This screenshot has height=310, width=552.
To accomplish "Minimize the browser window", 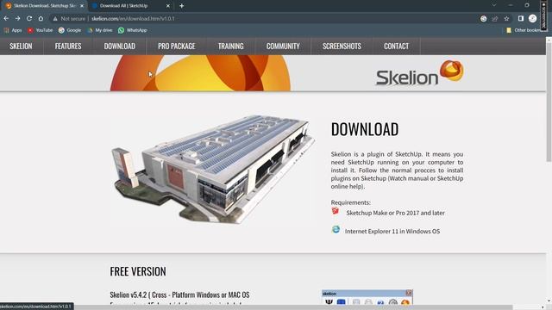I will (x=510, y=5).
